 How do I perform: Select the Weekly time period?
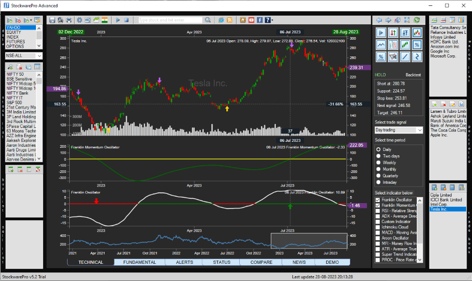click(x=379, y=162)
